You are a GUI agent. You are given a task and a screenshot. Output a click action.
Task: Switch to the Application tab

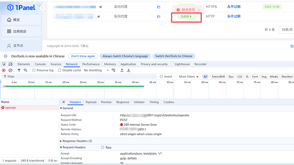point(128,64)
